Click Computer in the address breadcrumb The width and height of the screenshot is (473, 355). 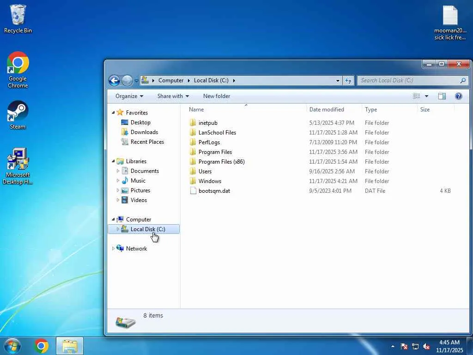point(171,80)
